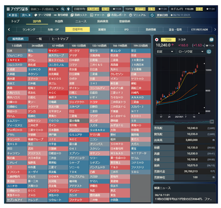This screenshot has height=208, width=221.
Task: Select the トヨタ cell in the heatmap
Action: click(x=99, y=102)
